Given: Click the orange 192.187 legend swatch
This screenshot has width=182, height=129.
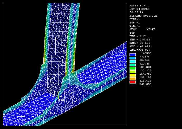Looking at the screenshot, I should [133, 79].
